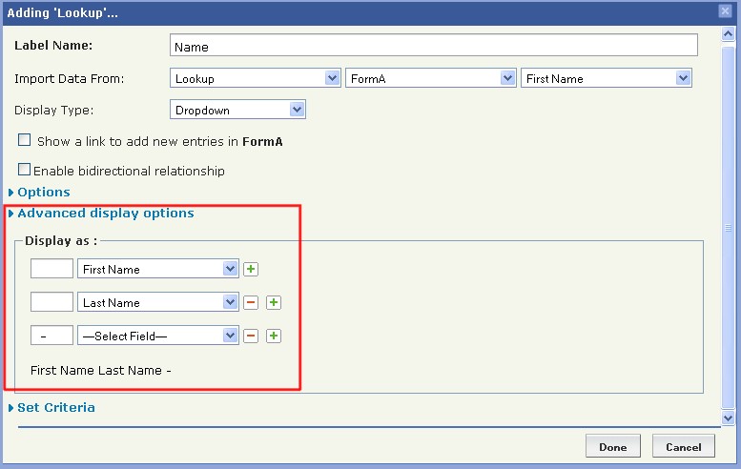Open the FormA form dropdown
741x469 pixels.
(x=430, y=78)
